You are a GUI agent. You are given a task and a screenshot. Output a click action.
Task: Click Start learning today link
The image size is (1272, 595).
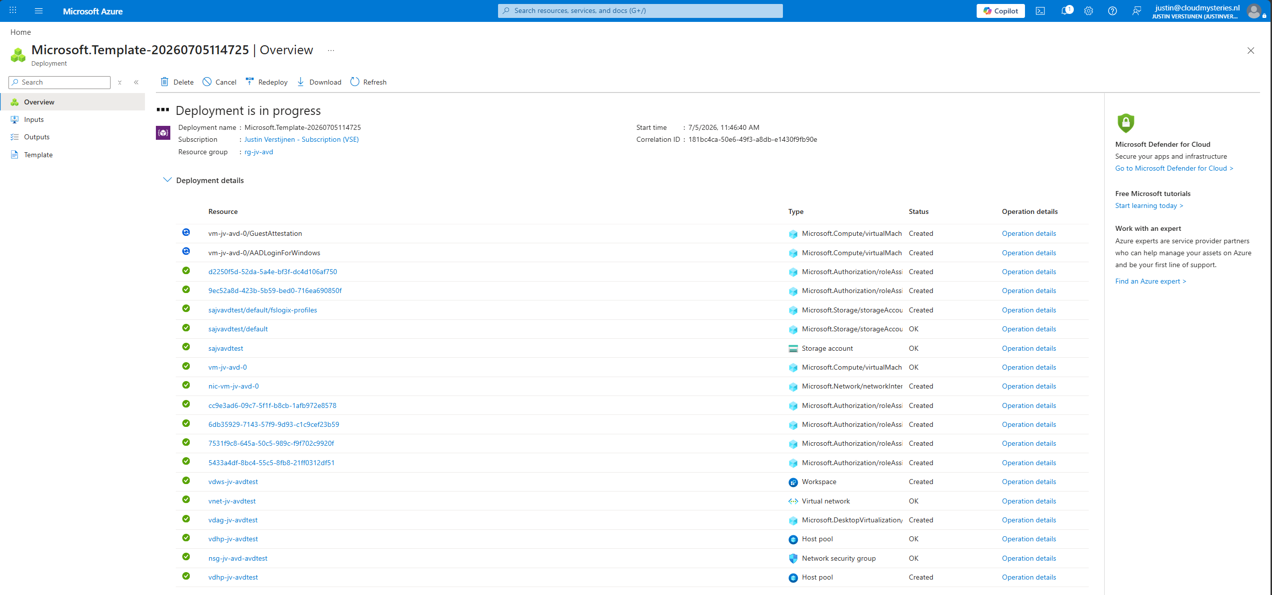coord(1148,205)
